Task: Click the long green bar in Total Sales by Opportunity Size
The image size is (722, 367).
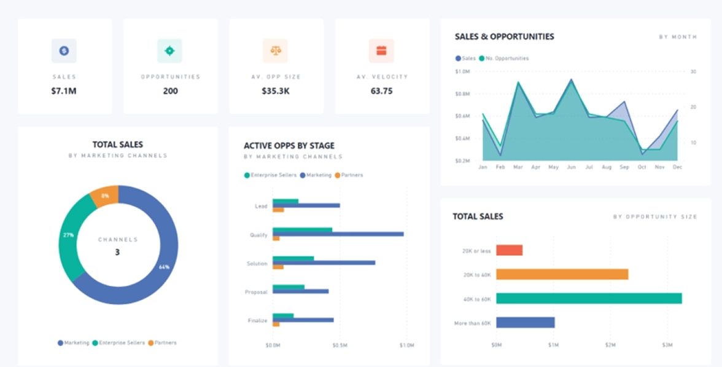Action: point(588,298)
